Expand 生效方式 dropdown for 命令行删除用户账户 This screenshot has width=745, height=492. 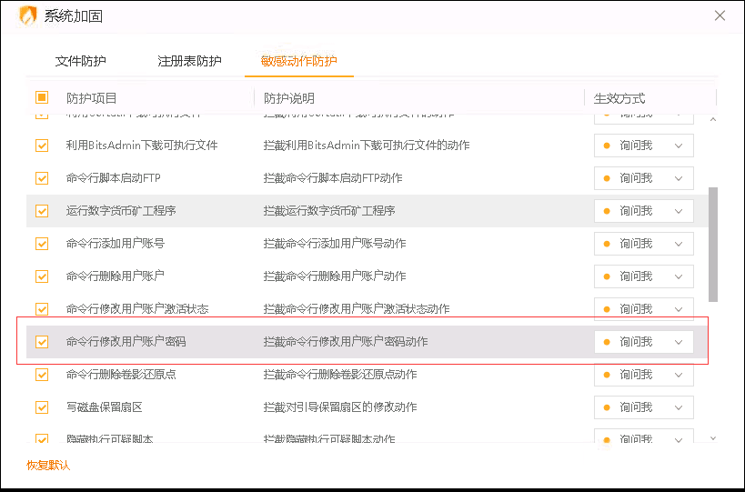[x=644, y=276]
